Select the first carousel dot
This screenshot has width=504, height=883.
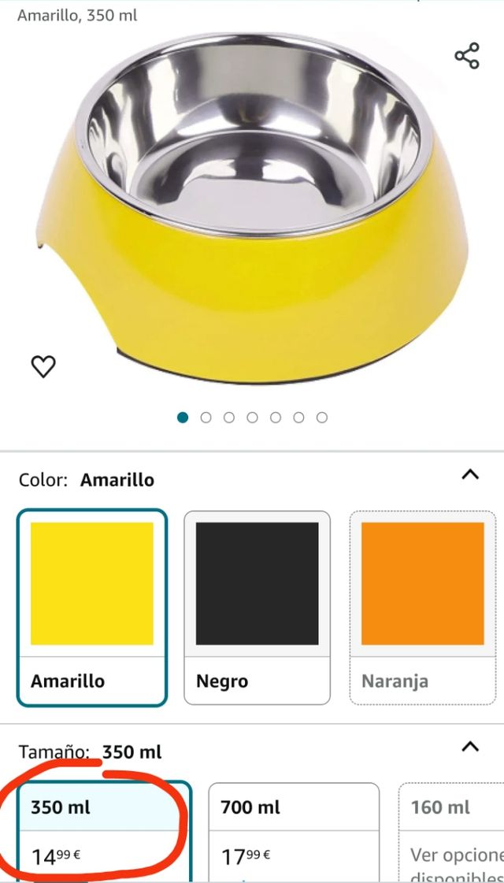pyautogui.click(x=183, y=417)
